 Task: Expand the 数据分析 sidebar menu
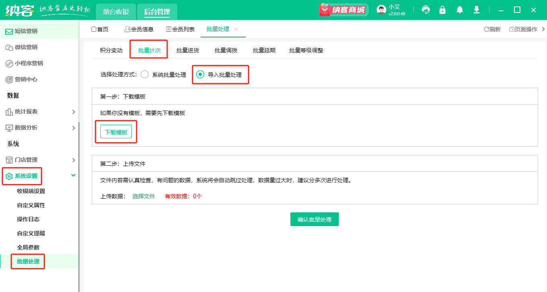point(73,128)
